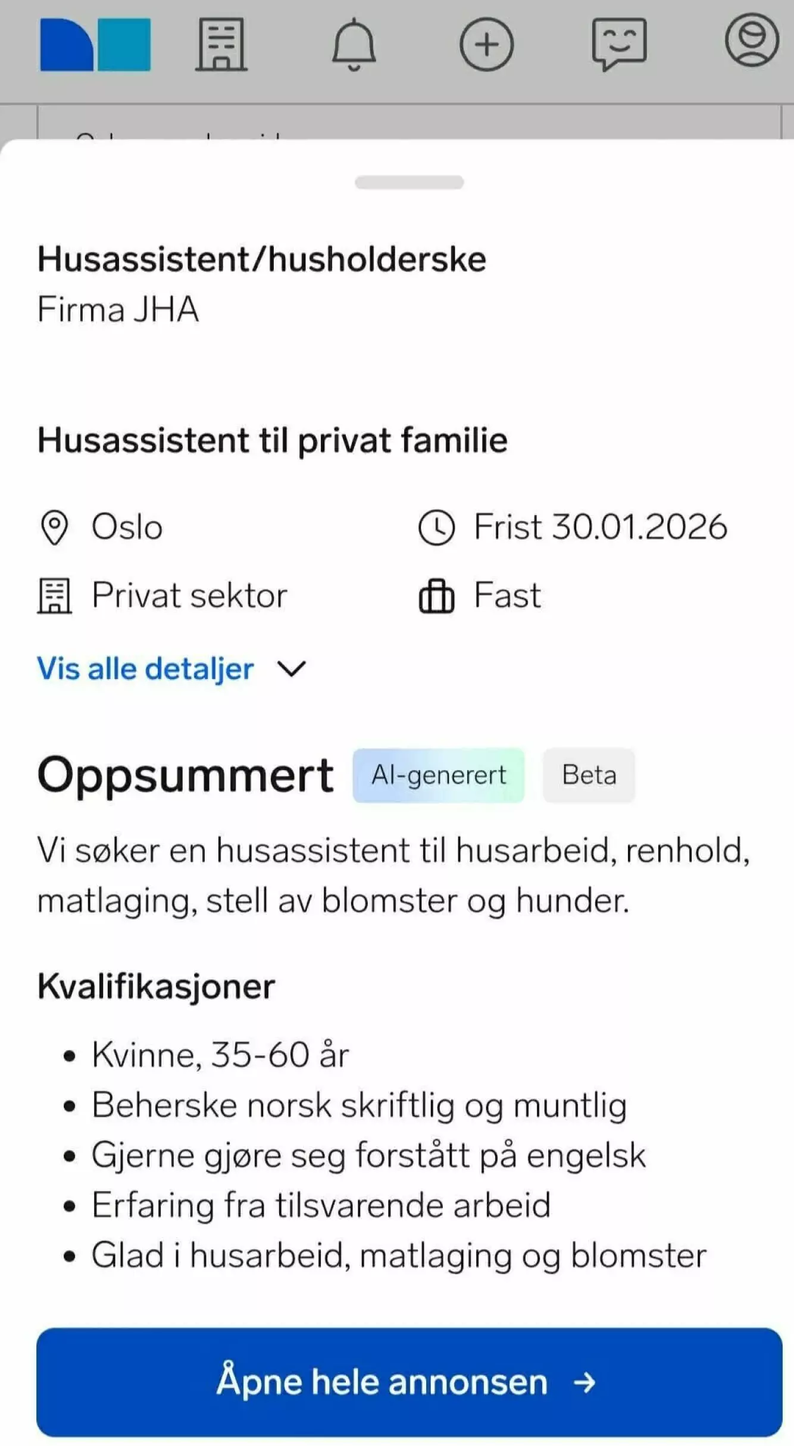
Task: Tap the briefcase icon beside Fast
Action: (x=436, y=596)
